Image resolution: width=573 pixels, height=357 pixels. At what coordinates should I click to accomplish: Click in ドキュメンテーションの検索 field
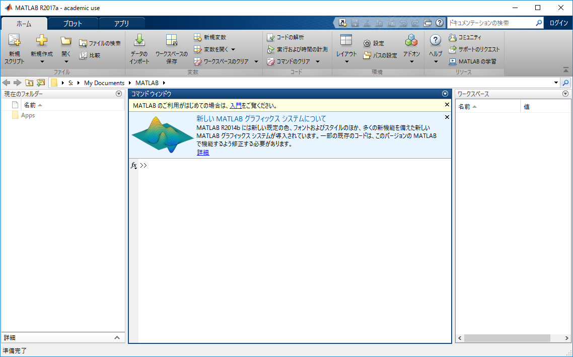[491, 23]
